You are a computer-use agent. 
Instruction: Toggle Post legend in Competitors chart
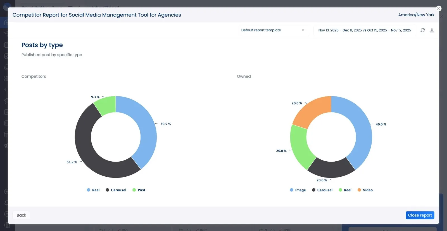(x=139, y=190)
